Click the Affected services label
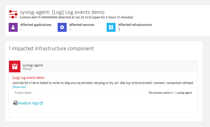The width and height of the screenshot is (210, 127). 82,25
